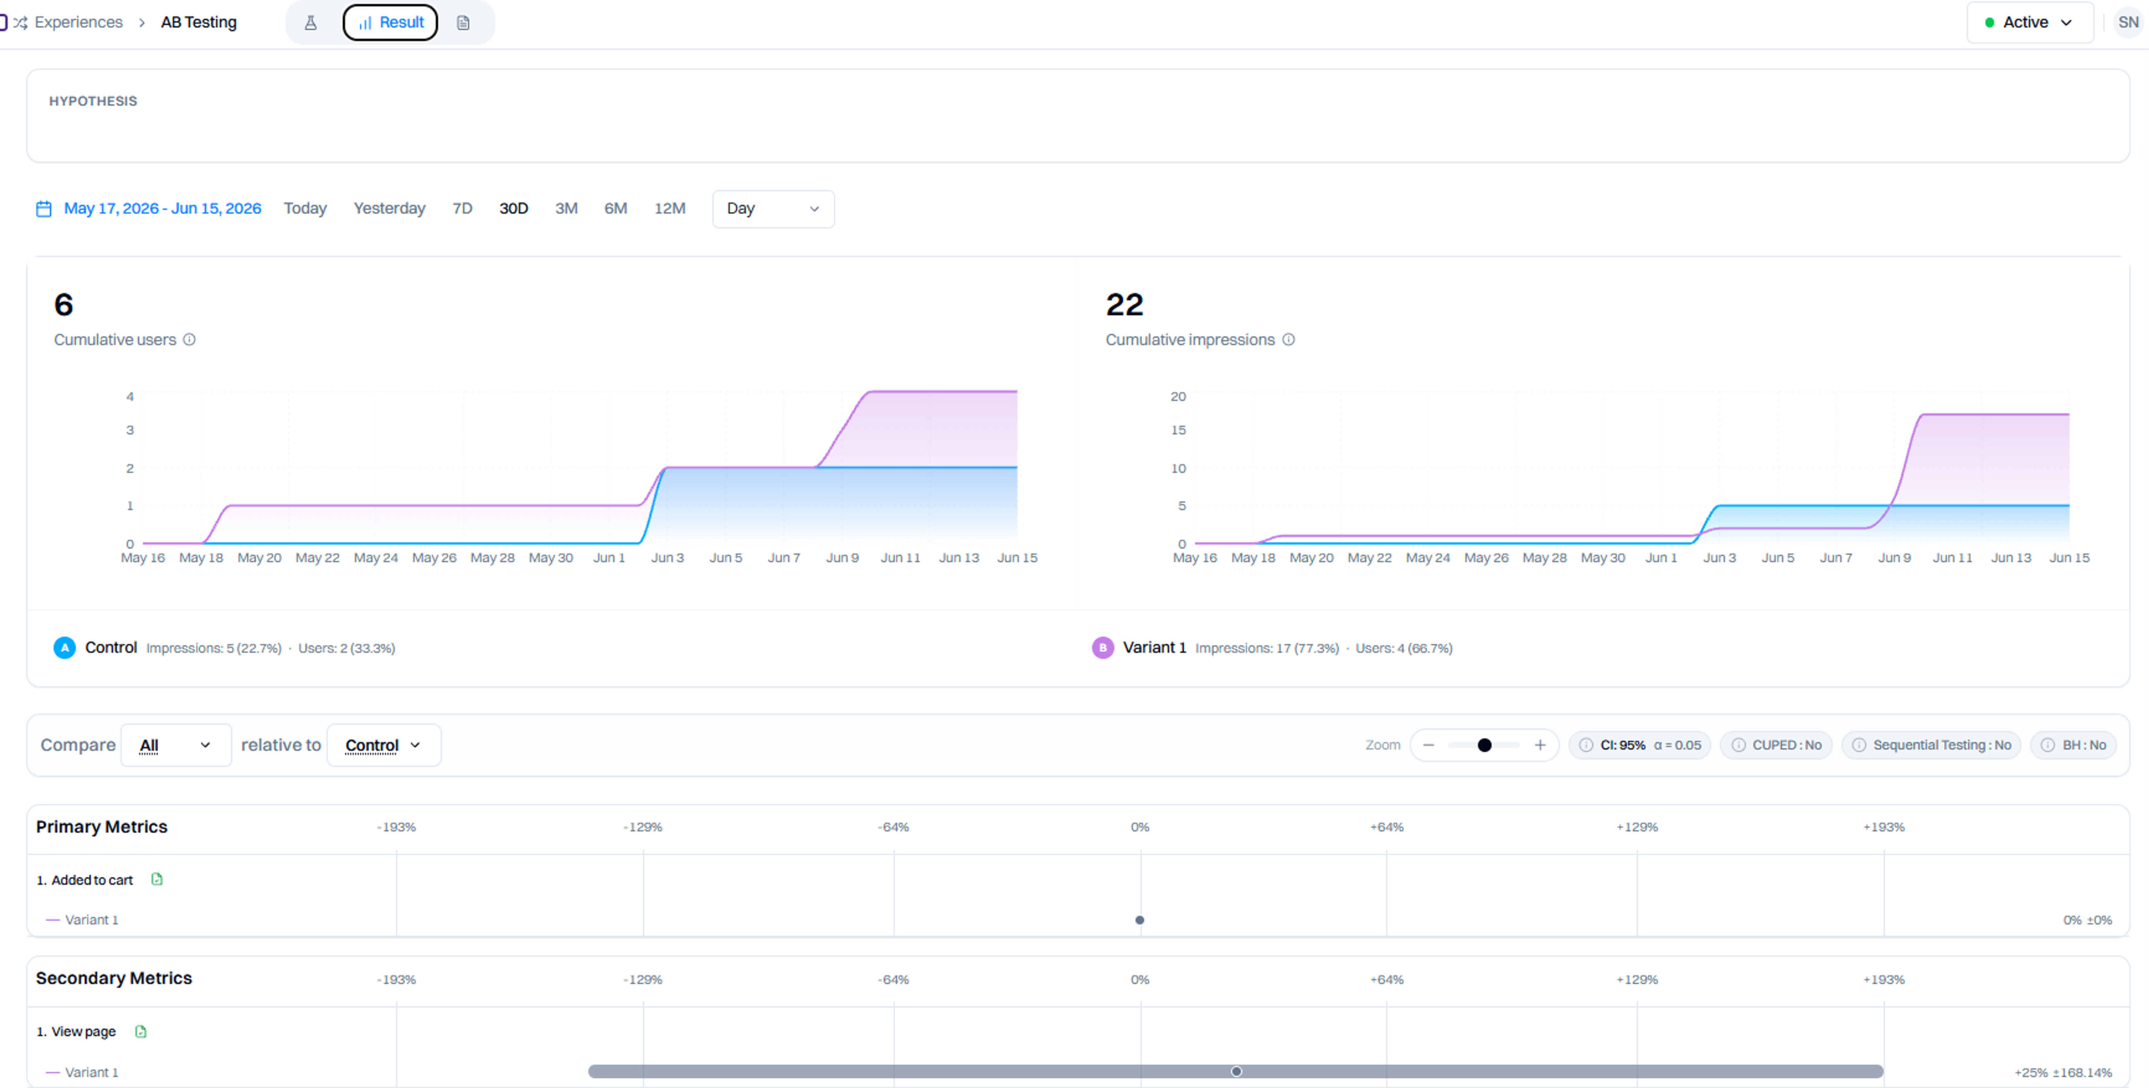Click the zoom out minus button
The width and height of the screenshot is (2149, 1088).
1428,745
